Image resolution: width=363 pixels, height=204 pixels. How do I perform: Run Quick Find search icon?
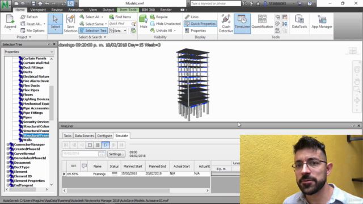134,24
